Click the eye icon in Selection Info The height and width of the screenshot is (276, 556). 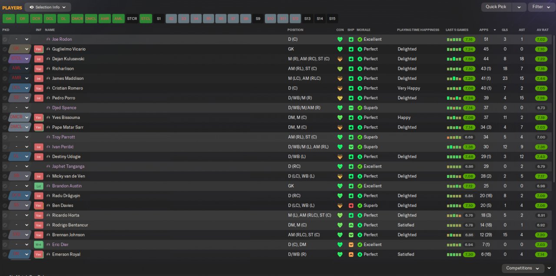(32, 7)
